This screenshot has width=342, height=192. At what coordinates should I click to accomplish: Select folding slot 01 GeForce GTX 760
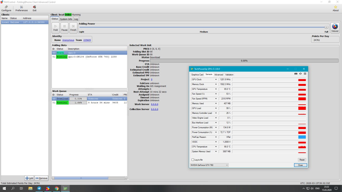tap(90, 57)
